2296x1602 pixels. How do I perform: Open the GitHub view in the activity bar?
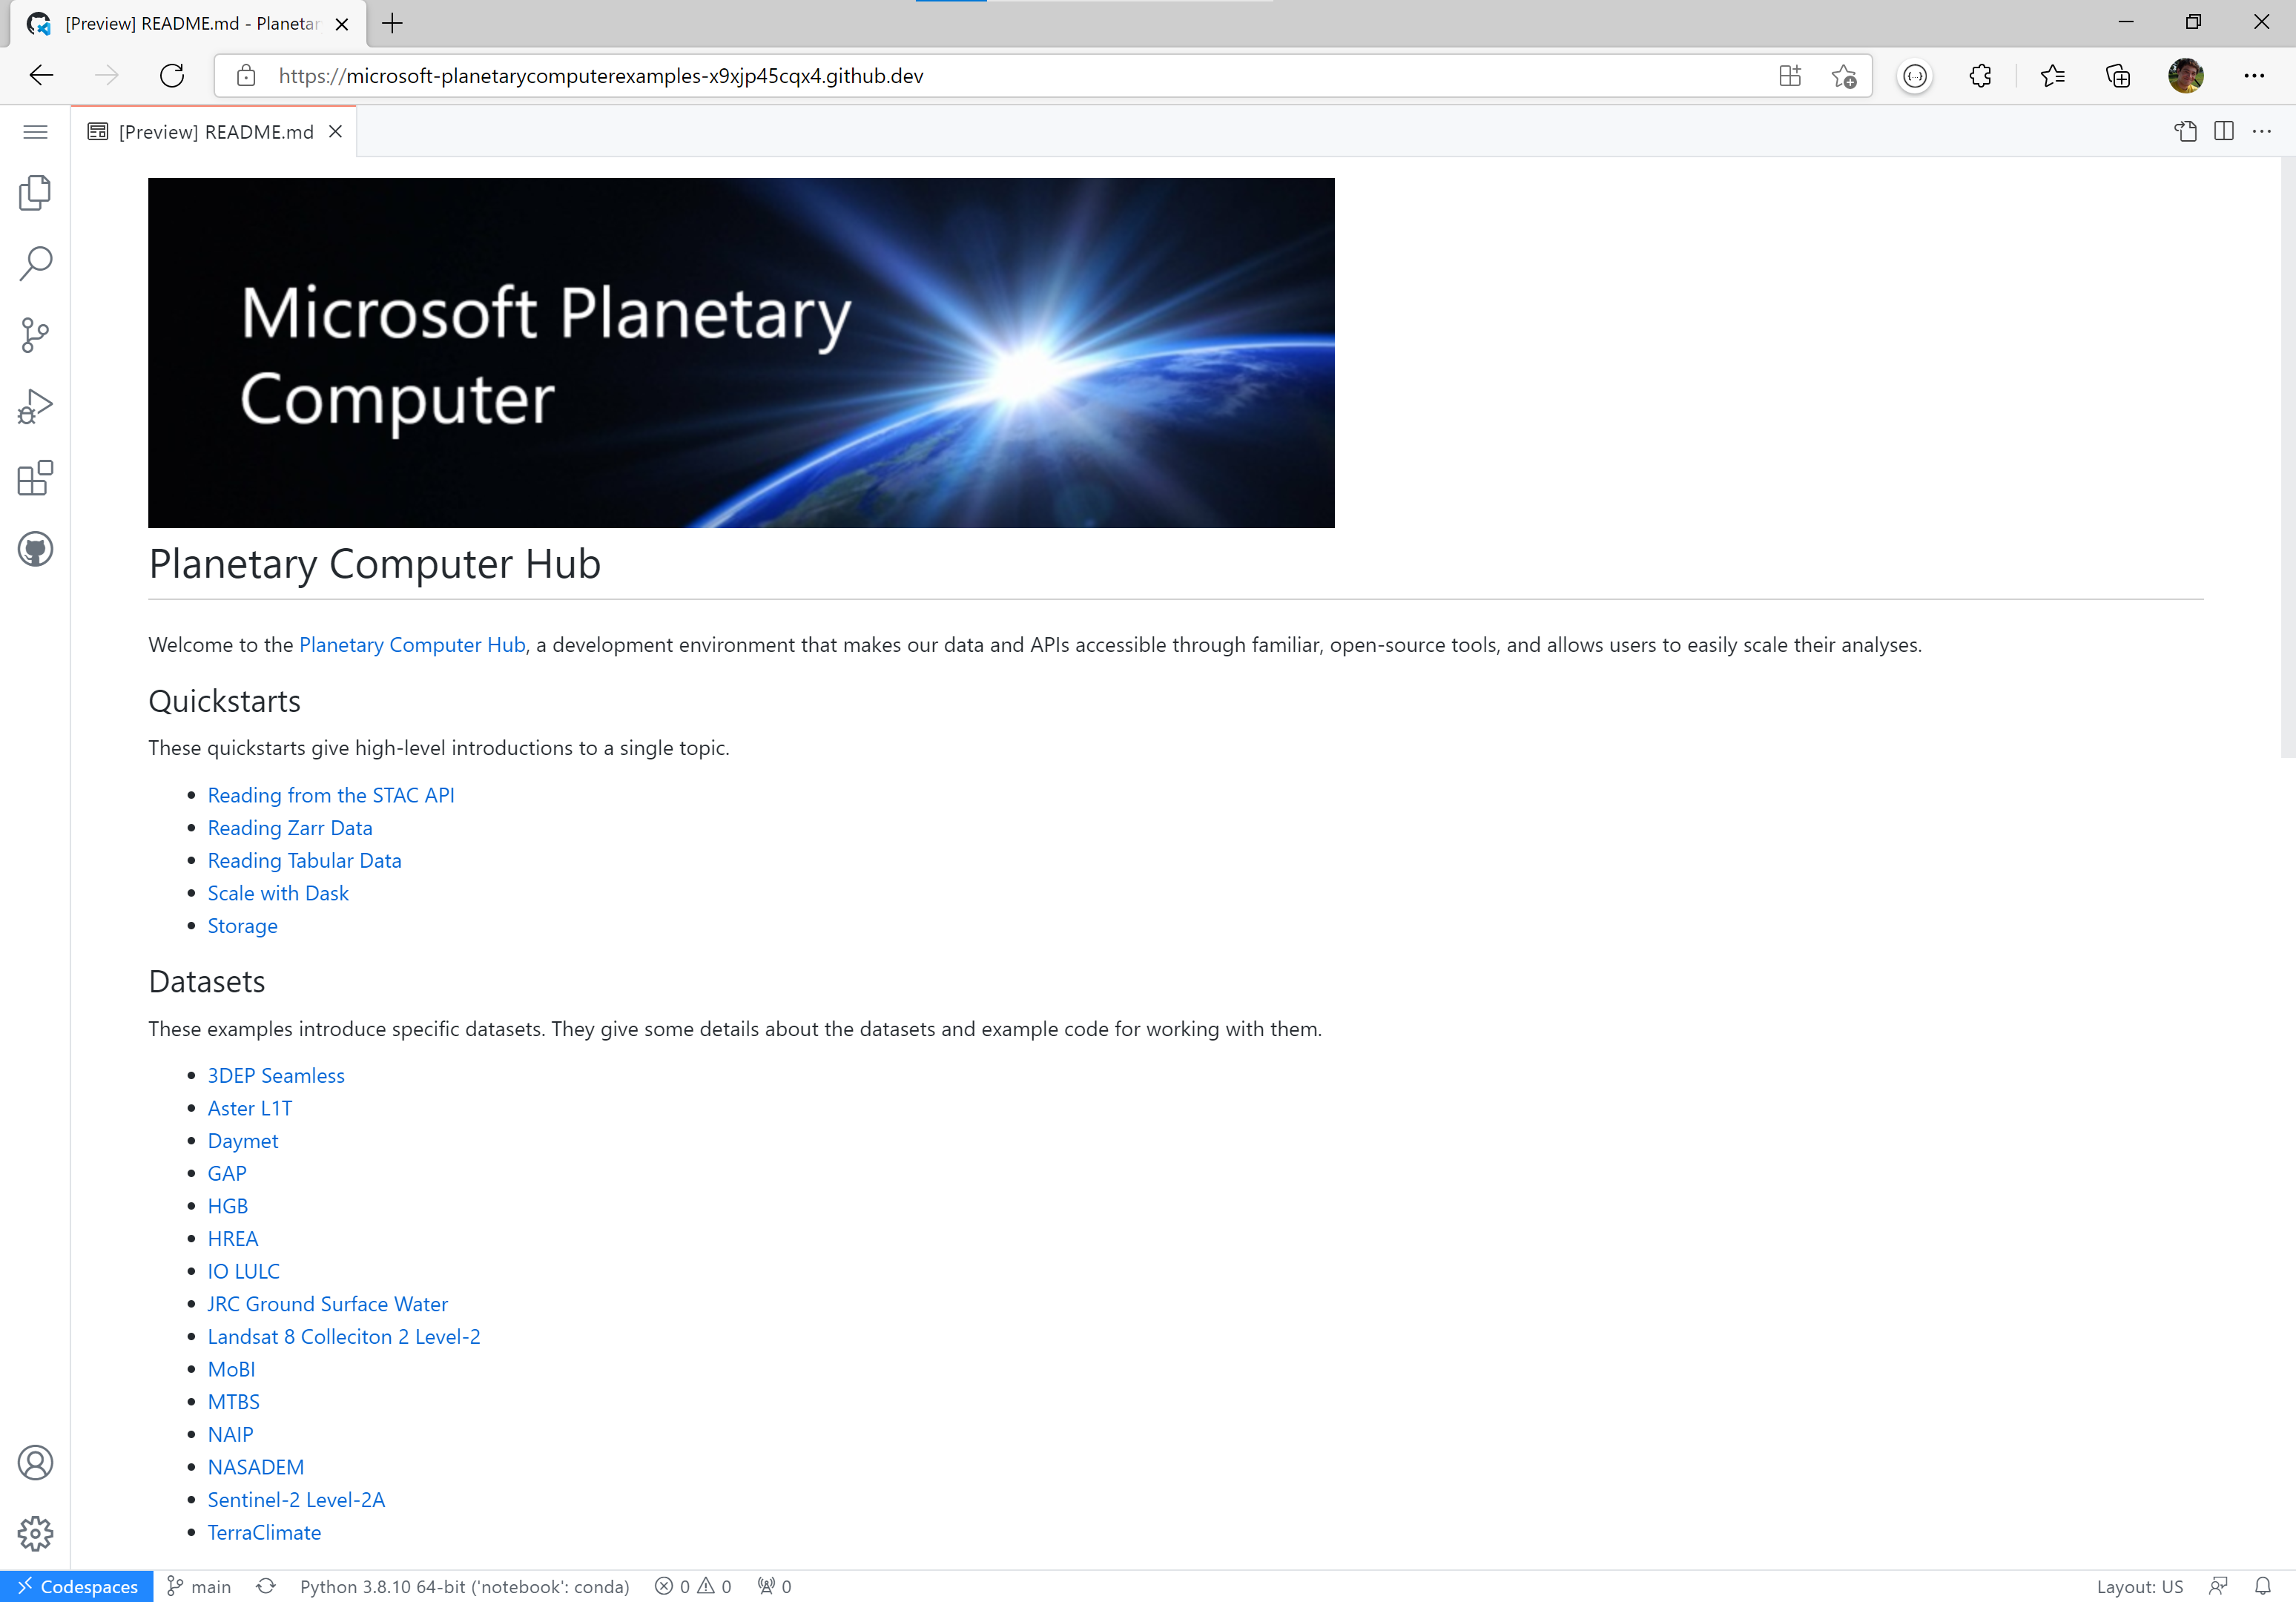[35, 548]
